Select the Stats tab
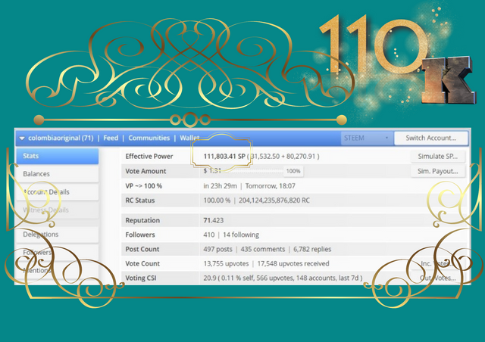This screenshot has height=342, width=485. (x=58, y=156)
